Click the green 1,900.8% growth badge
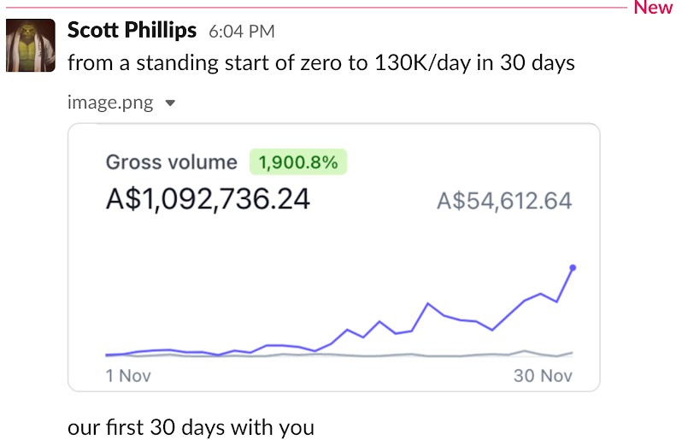This screenshot has height=440, width=682. 298,162
